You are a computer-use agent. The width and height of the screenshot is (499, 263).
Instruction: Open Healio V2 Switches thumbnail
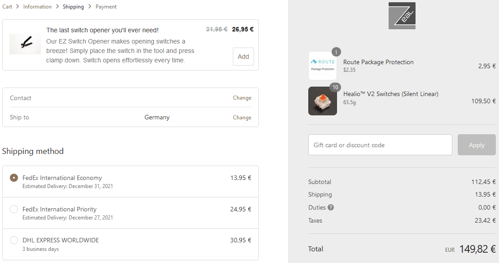[322, 101]
